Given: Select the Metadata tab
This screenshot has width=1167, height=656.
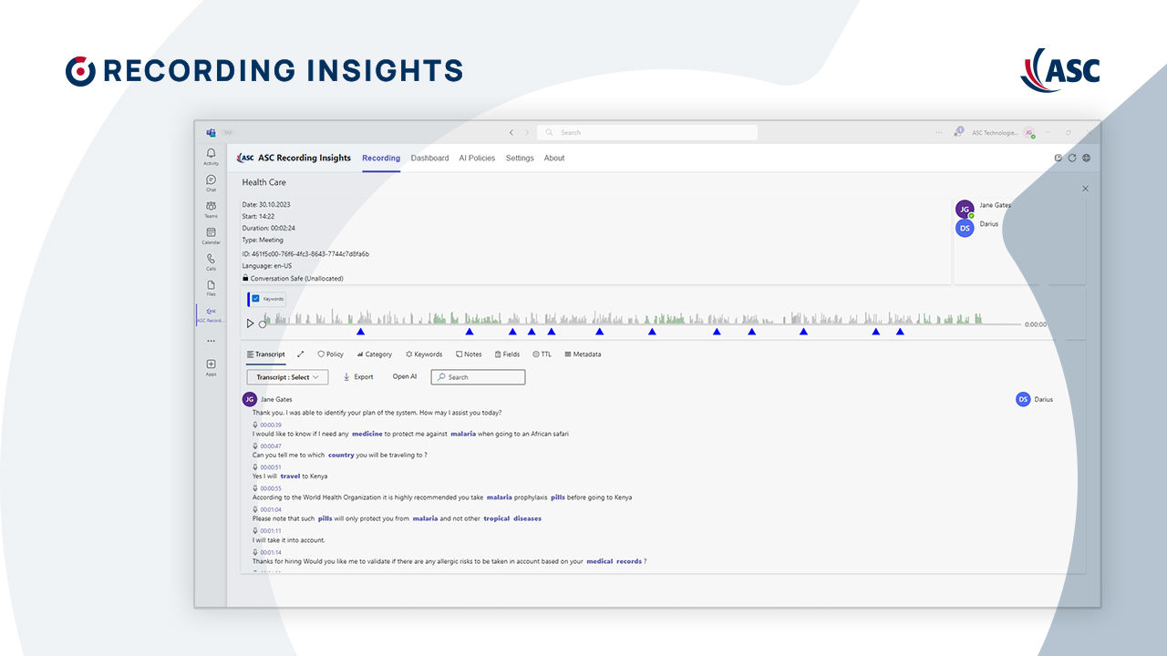Looking at the screenshot, I should coord(583,354).
